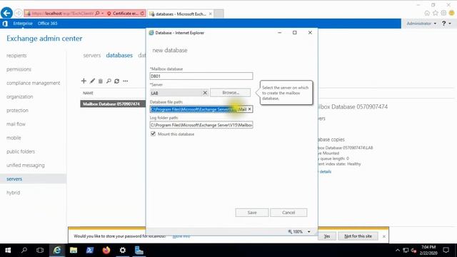Save the new database
The height and width of the screenshot is (257, 457).
tap(252, 213)
